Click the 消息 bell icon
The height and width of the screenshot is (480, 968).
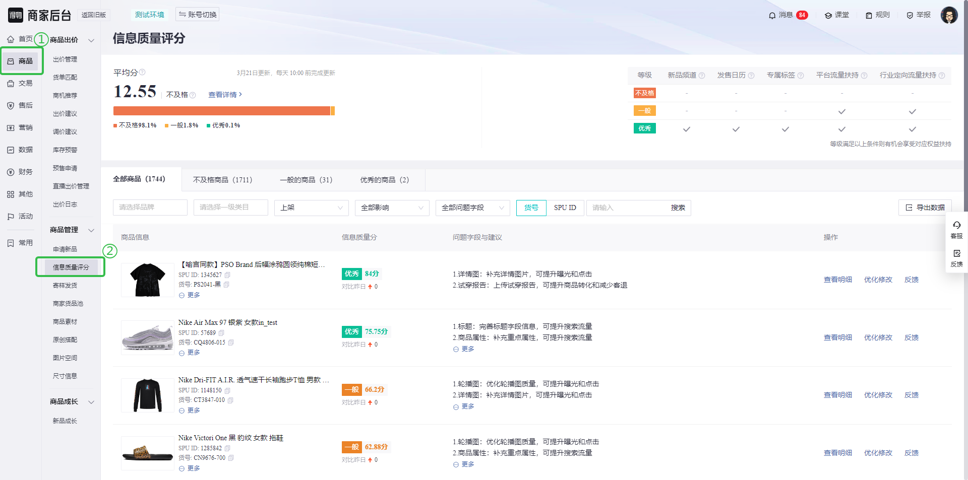(772, 16)
